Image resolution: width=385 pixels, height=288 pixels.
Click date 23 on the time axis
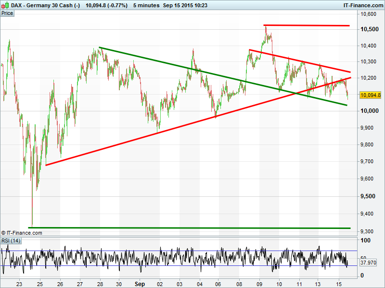(19, 284)
